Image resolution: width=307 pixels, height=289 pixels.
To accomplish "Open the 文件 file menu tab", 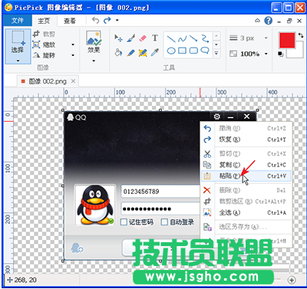I will (x=17, y=21).
